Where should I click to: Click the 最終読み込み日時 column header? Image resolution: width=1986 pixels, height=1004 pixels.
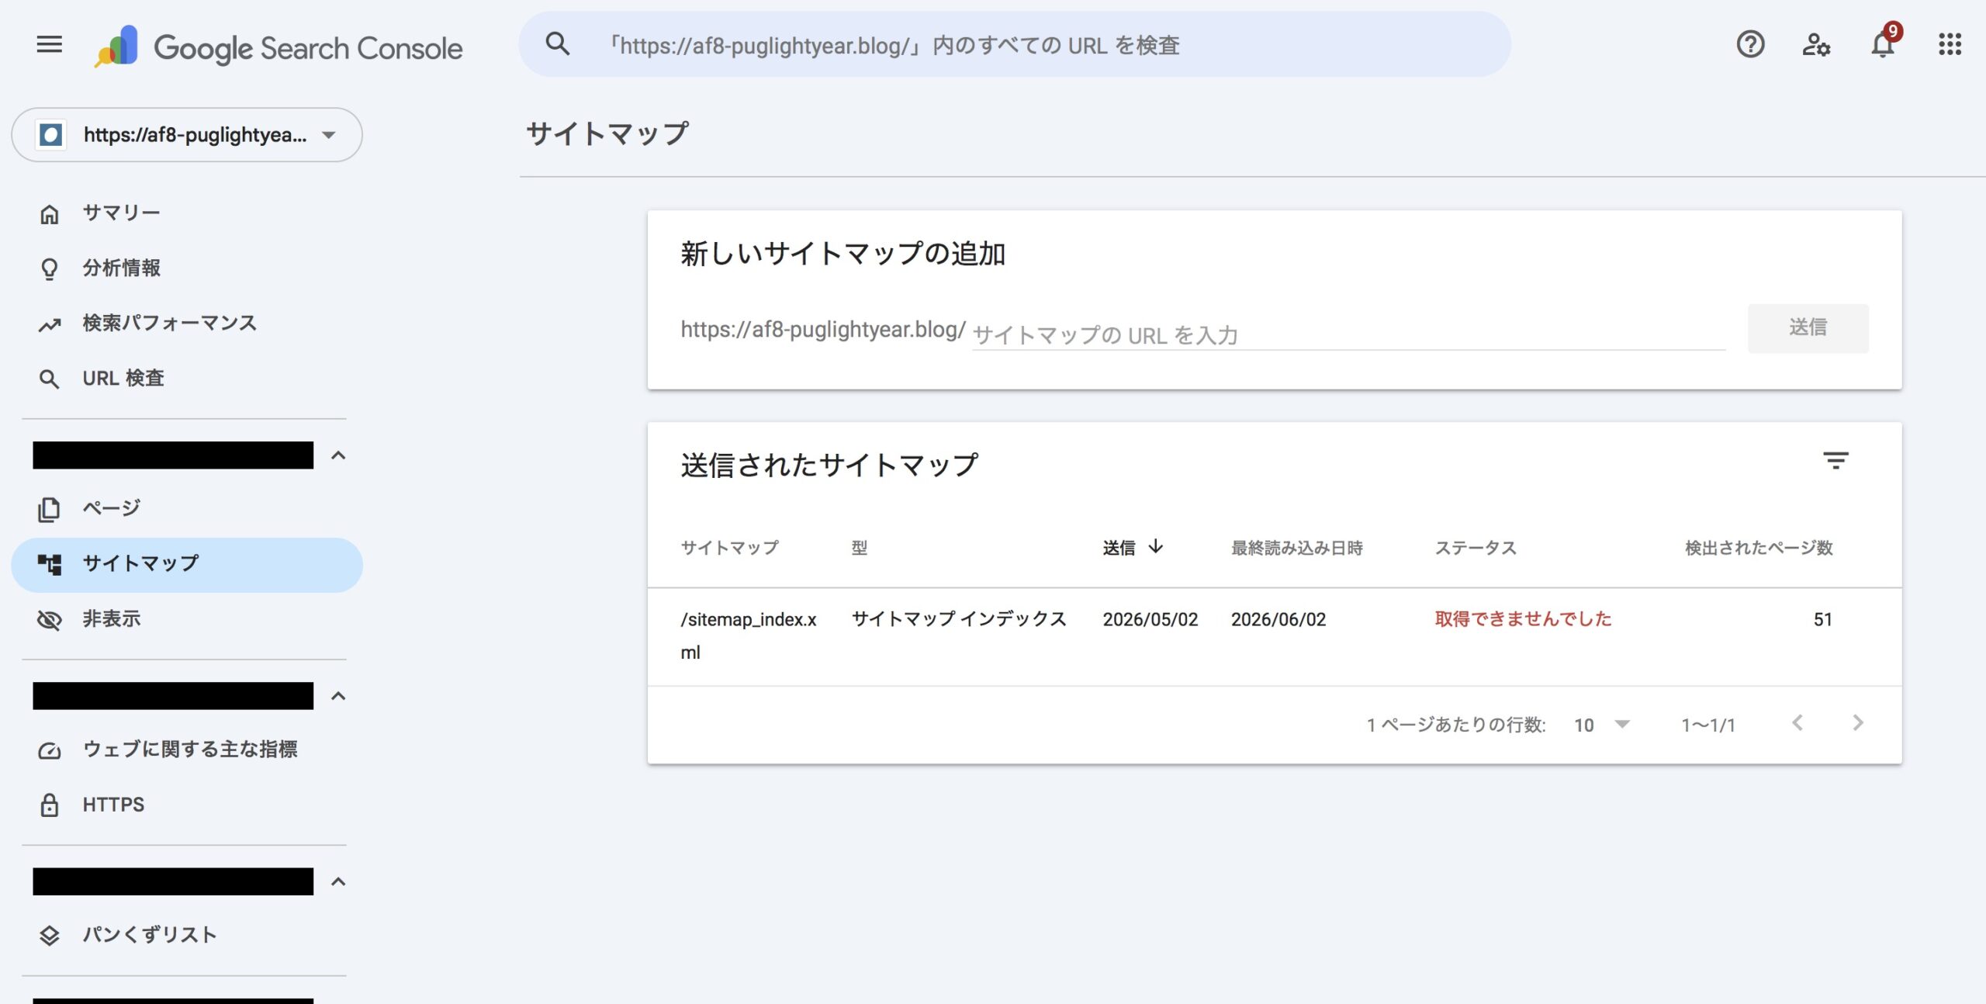point(1296,548)
